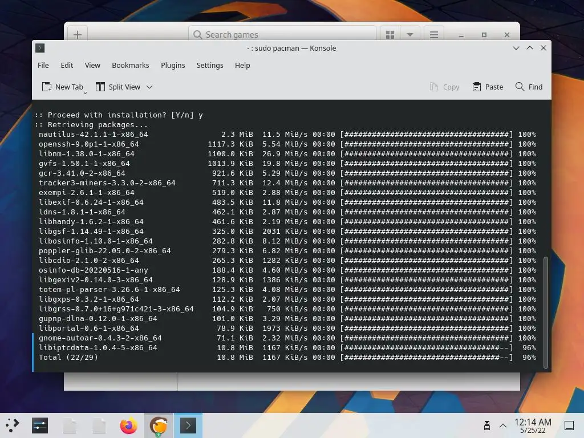Click the show desktop icon
This screenshot has width=584, height=438.
[569, 425]
